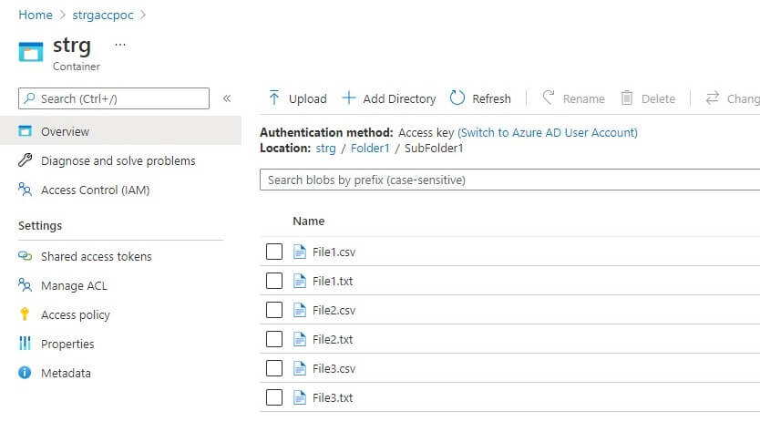The image size is (760, 432).
Task: Navigate to Folder1 in location path
Action: pos(370,149)
